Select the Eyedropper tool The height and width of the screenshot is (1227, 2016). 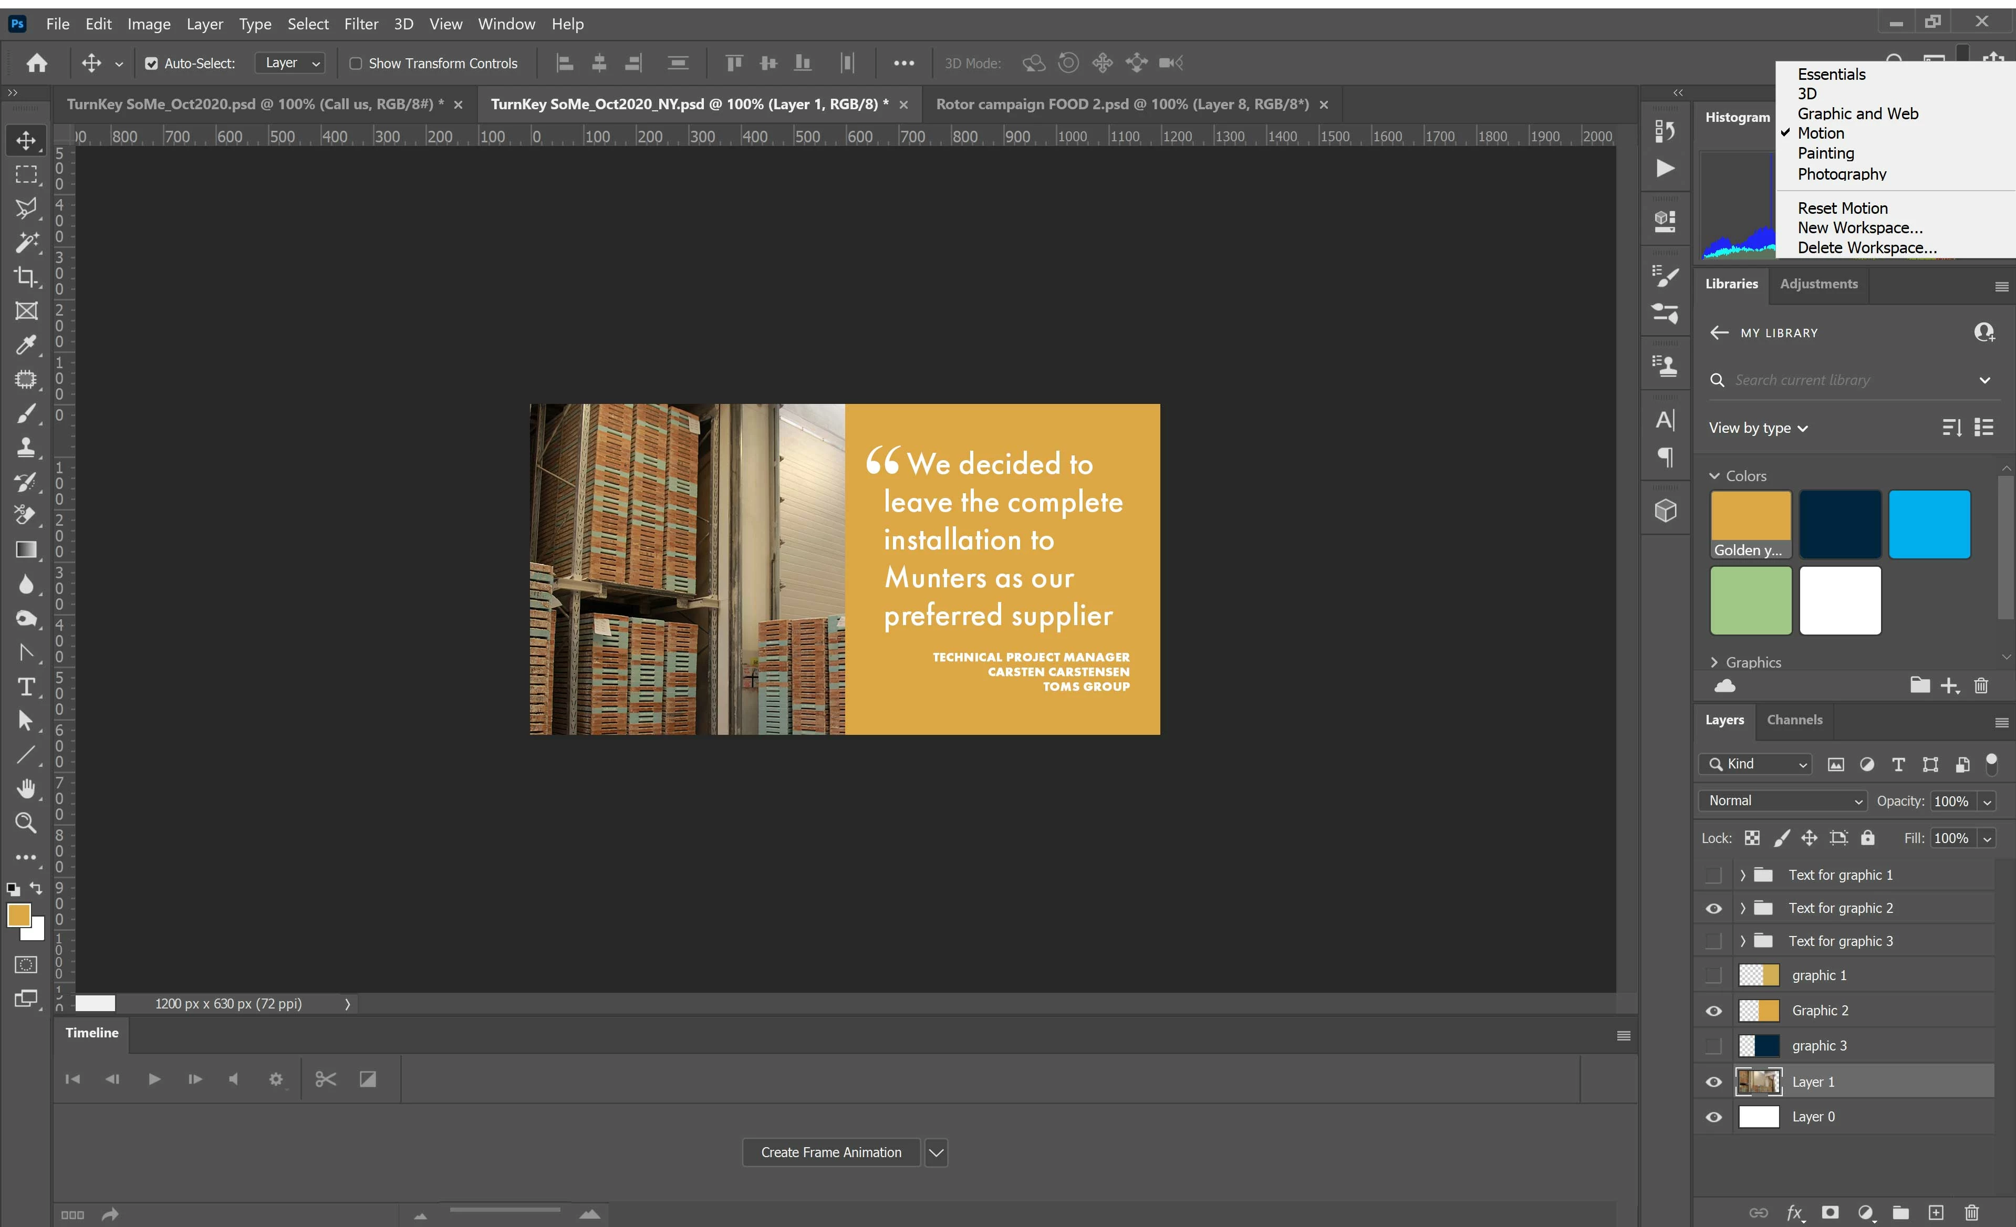click(26, 345)
